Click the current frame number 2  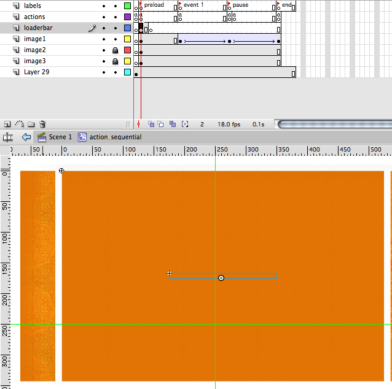coord(202,125)
